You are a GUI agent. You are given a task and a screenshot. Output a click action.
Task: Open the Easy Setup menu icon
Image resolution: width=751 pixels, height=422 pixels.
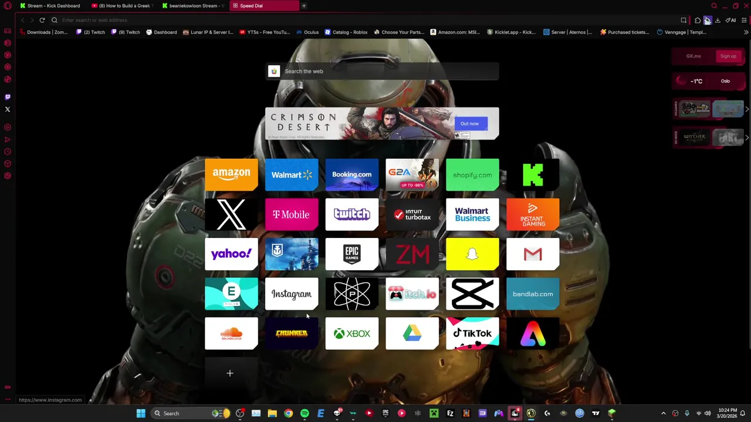pyautogui.click(x=744, y=20)
